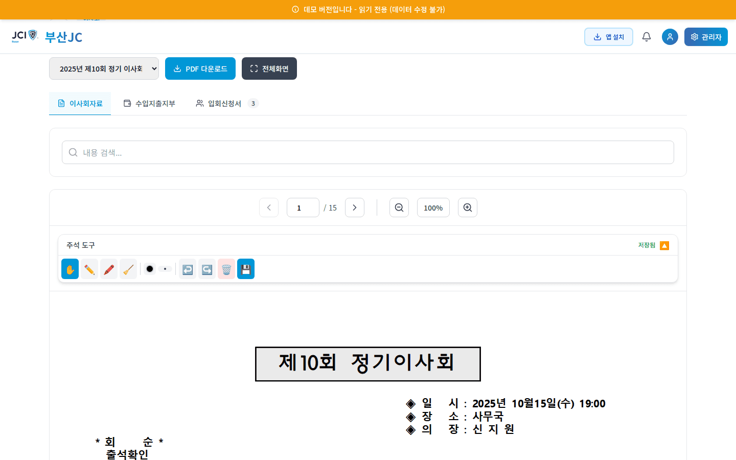This screenshot has height=460, width=736.
Task: Select the hand pan tool
Action: coord(70,269)
